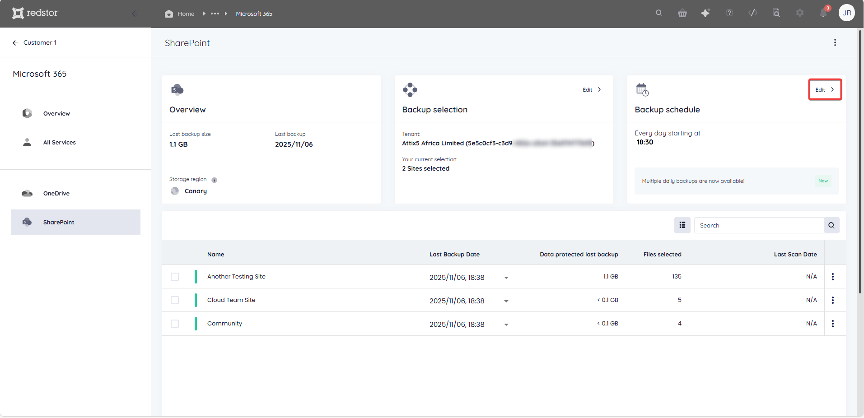Click the Home icon in breadcrumb
The height and width of the screenshot is (418, 864).
coord(169,14)
